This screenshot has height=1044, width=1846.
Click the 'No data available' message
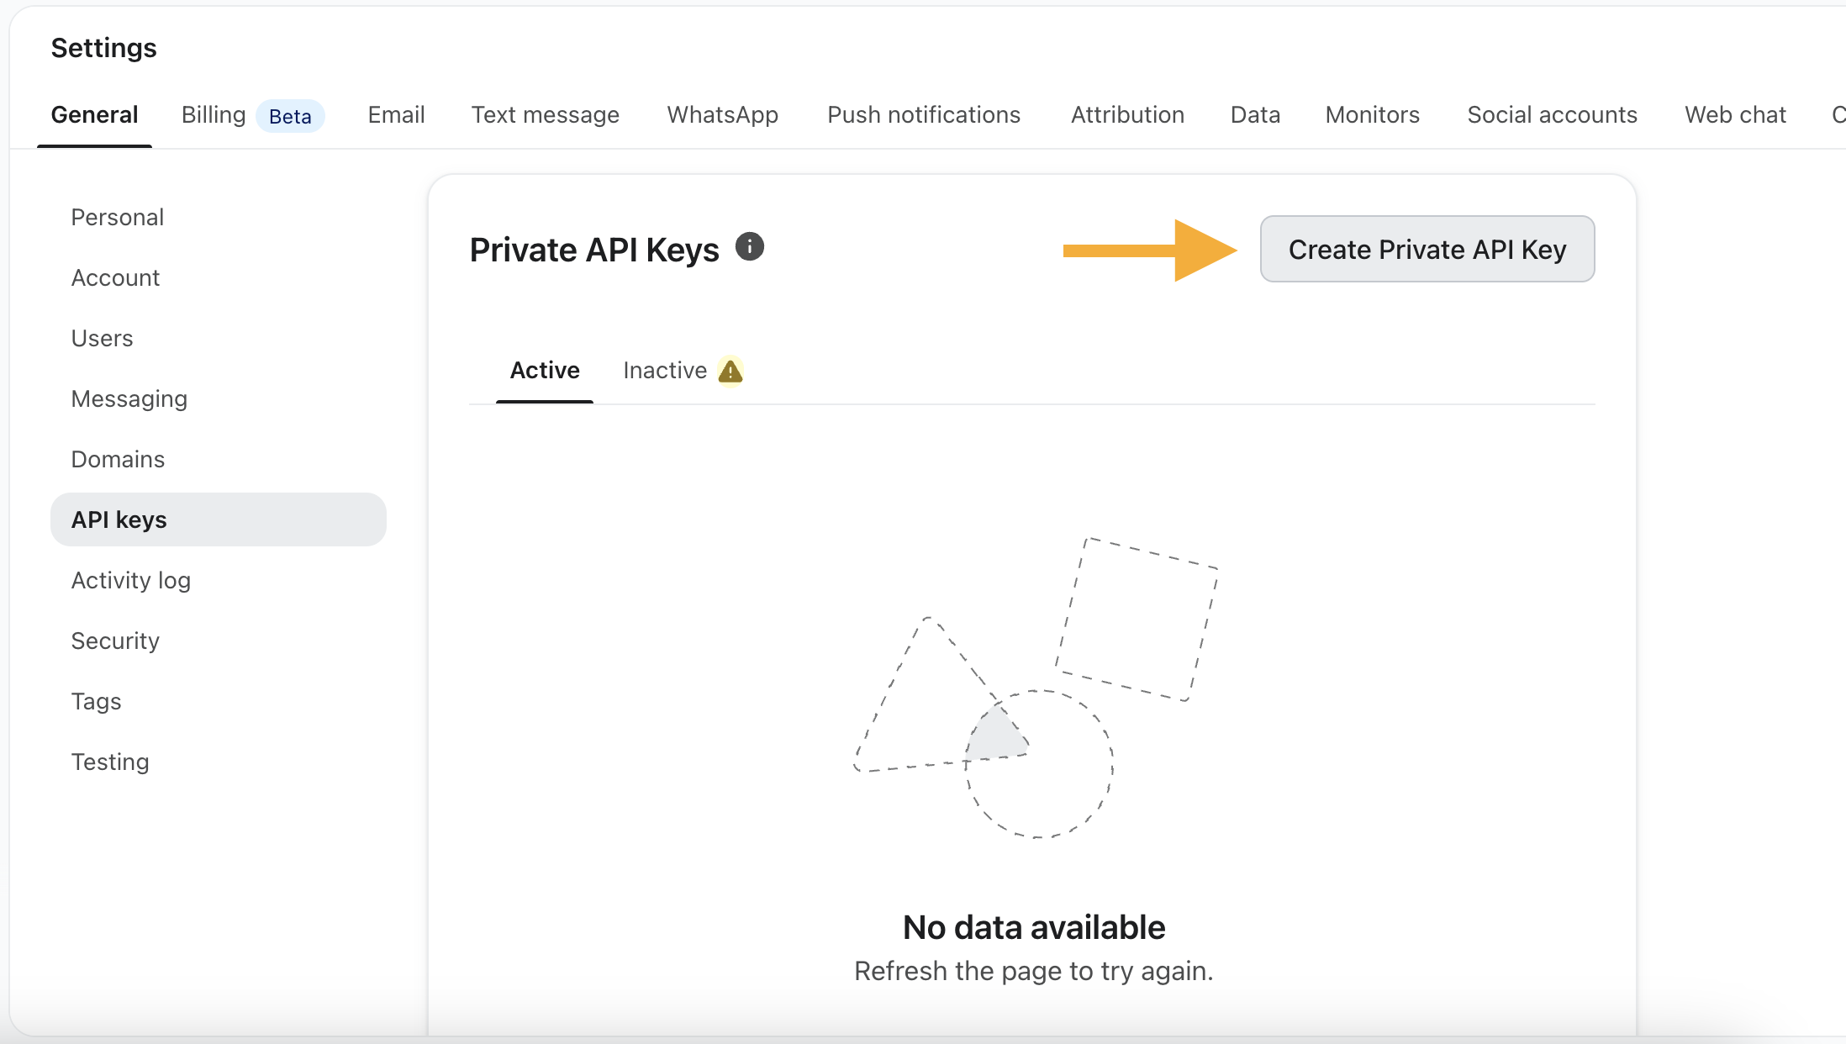1034,927
